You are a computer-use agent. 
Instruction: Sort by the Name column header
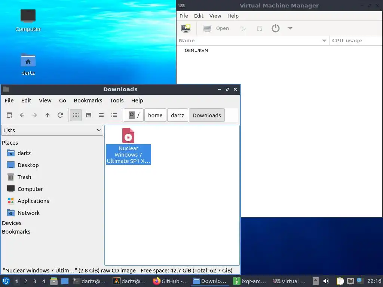pyautogui.click(x=253, y=40)
